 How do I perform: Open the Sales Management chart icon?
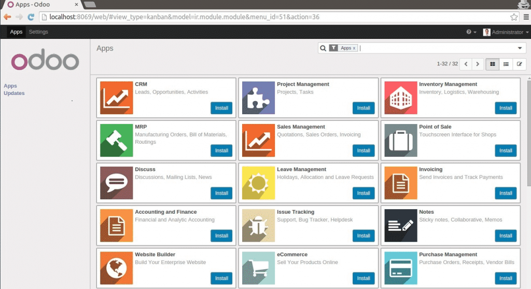[258, 140]
